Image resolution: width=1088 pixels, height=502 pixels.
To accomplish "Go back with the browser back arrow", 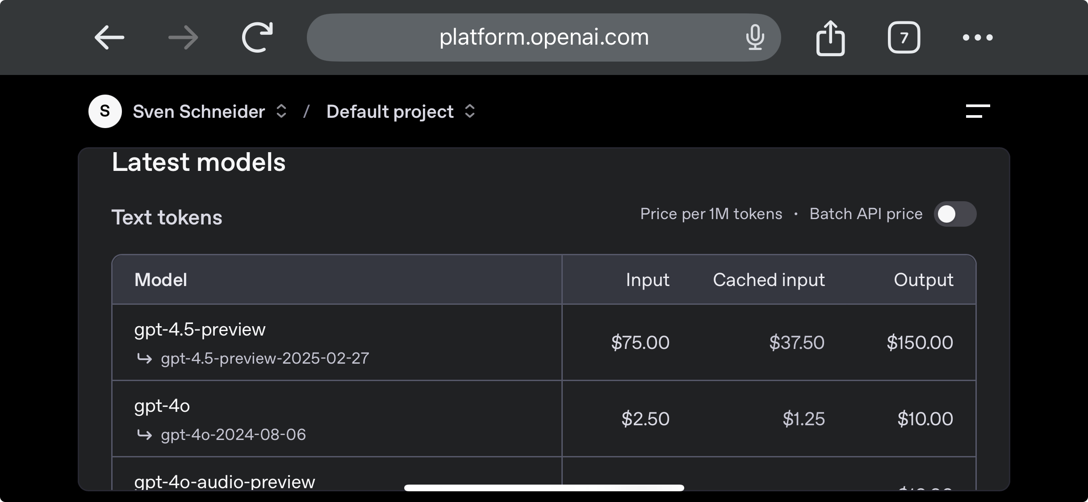I will pyautogui.click(x=109, y=37).
